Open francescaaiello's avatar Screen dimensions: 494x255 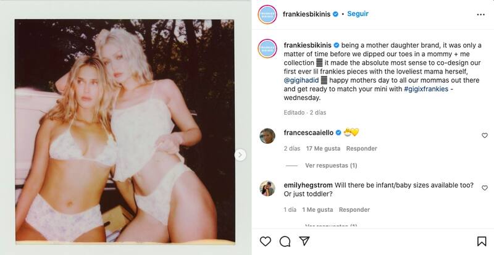(267, 135)
